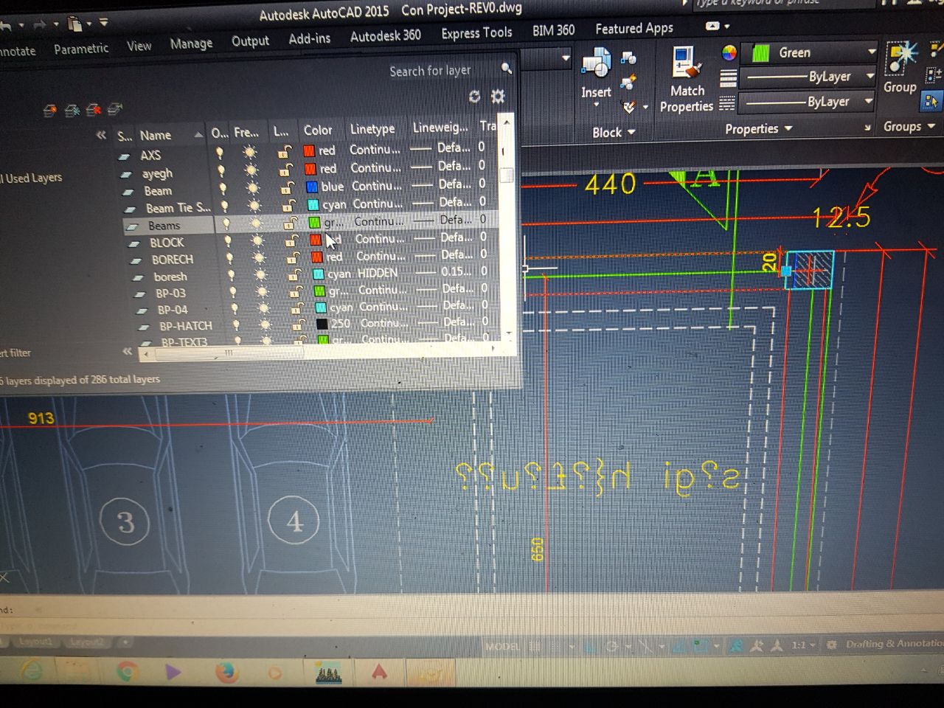Open the Properties panel dialog launcher arrow
Screen dimensions: 944x708
(867, 128)
